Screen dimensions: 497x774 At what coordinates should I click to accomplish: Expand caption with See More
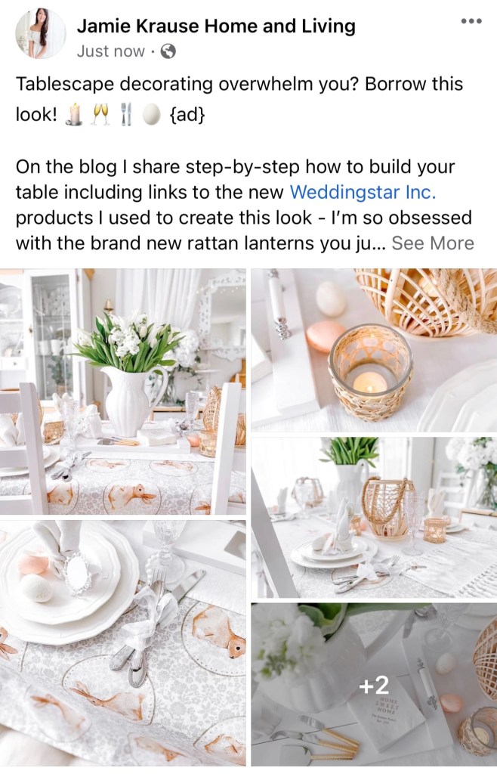[x=432, y=243]
